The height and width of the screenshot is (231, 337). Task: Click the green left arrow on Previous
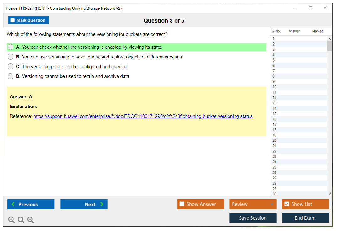tap(13, 204)
